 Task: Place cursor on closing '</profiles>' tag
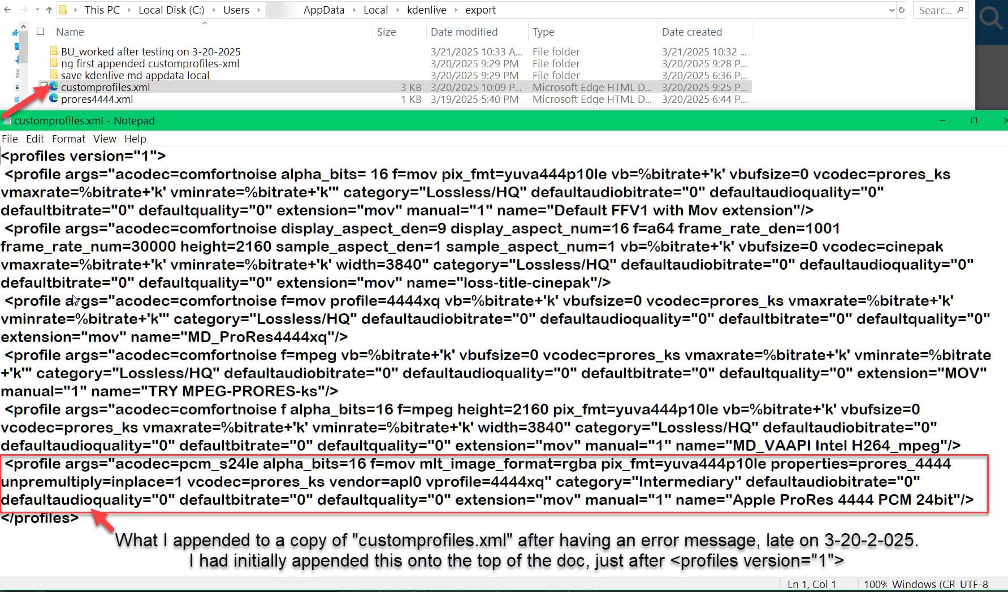[40, 518]
